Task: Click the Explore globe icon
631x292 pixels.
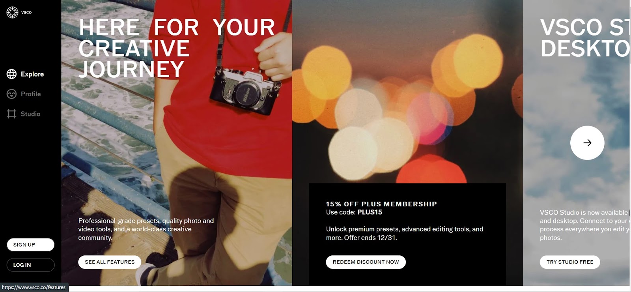Action: click(x=11, y=74)
